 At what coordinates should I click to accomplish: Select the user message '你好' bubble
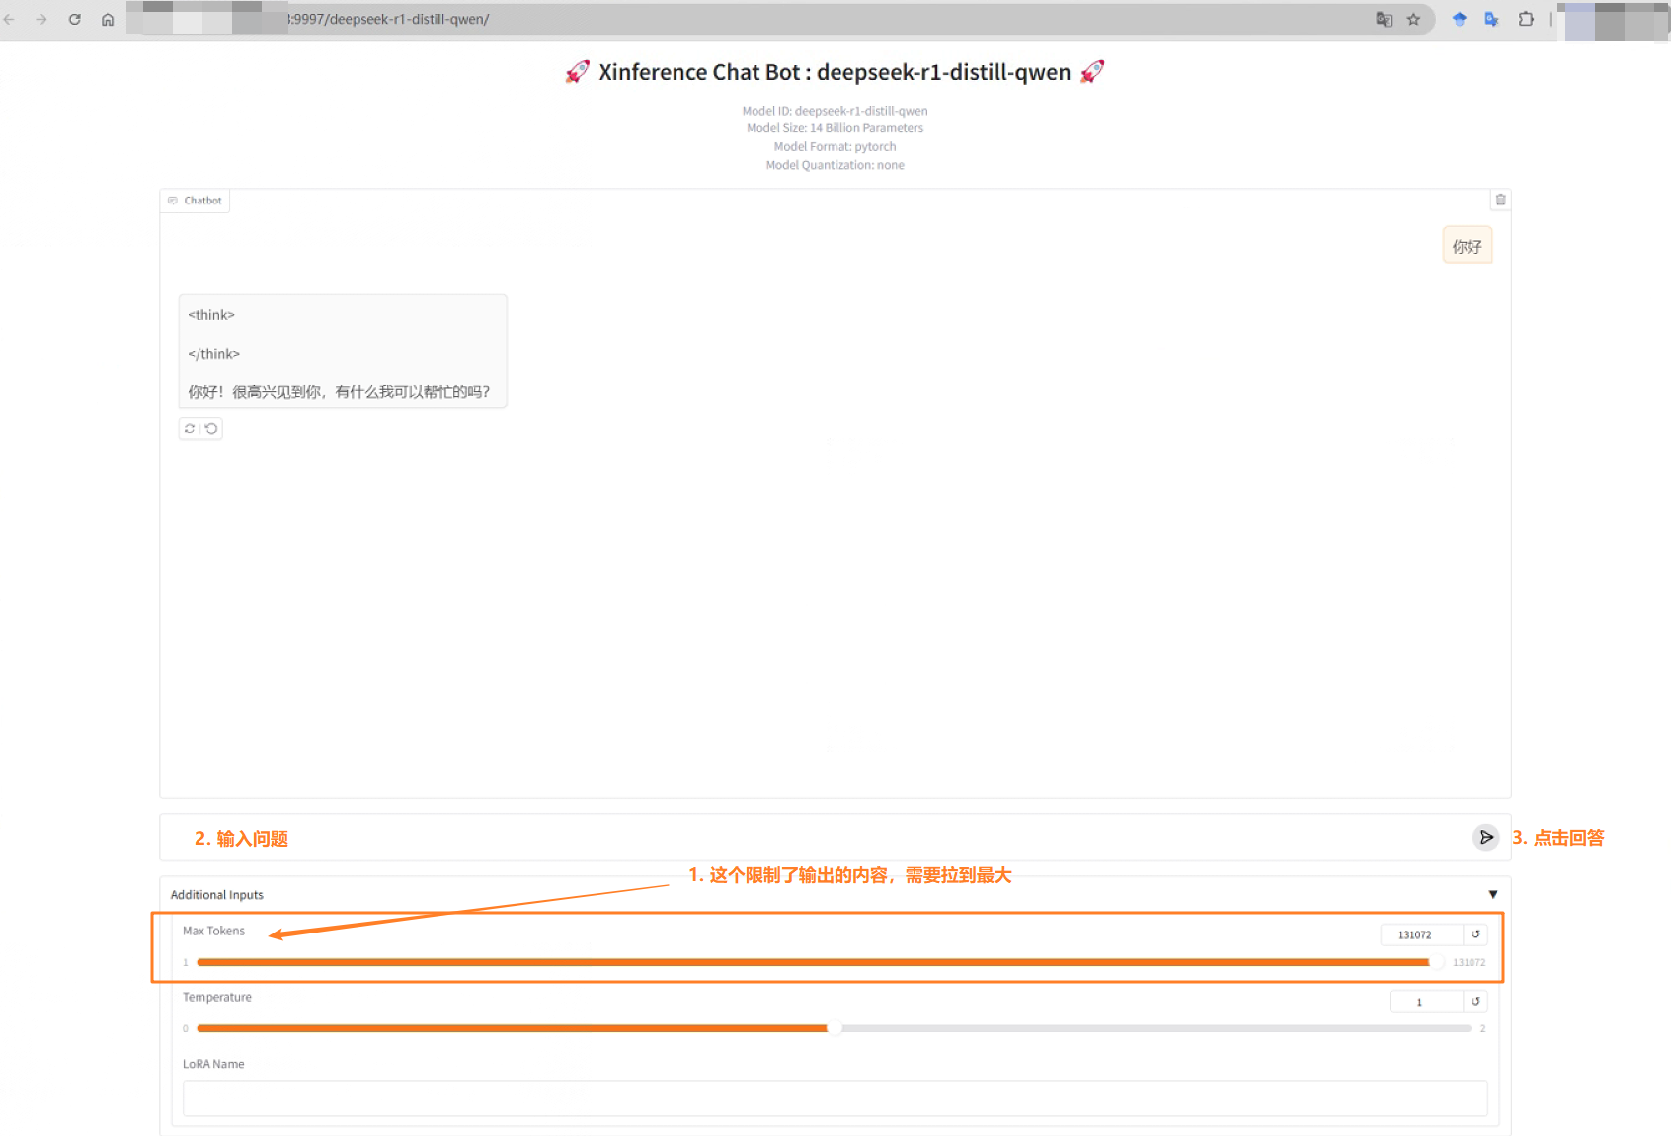(x=1467, y=246)
